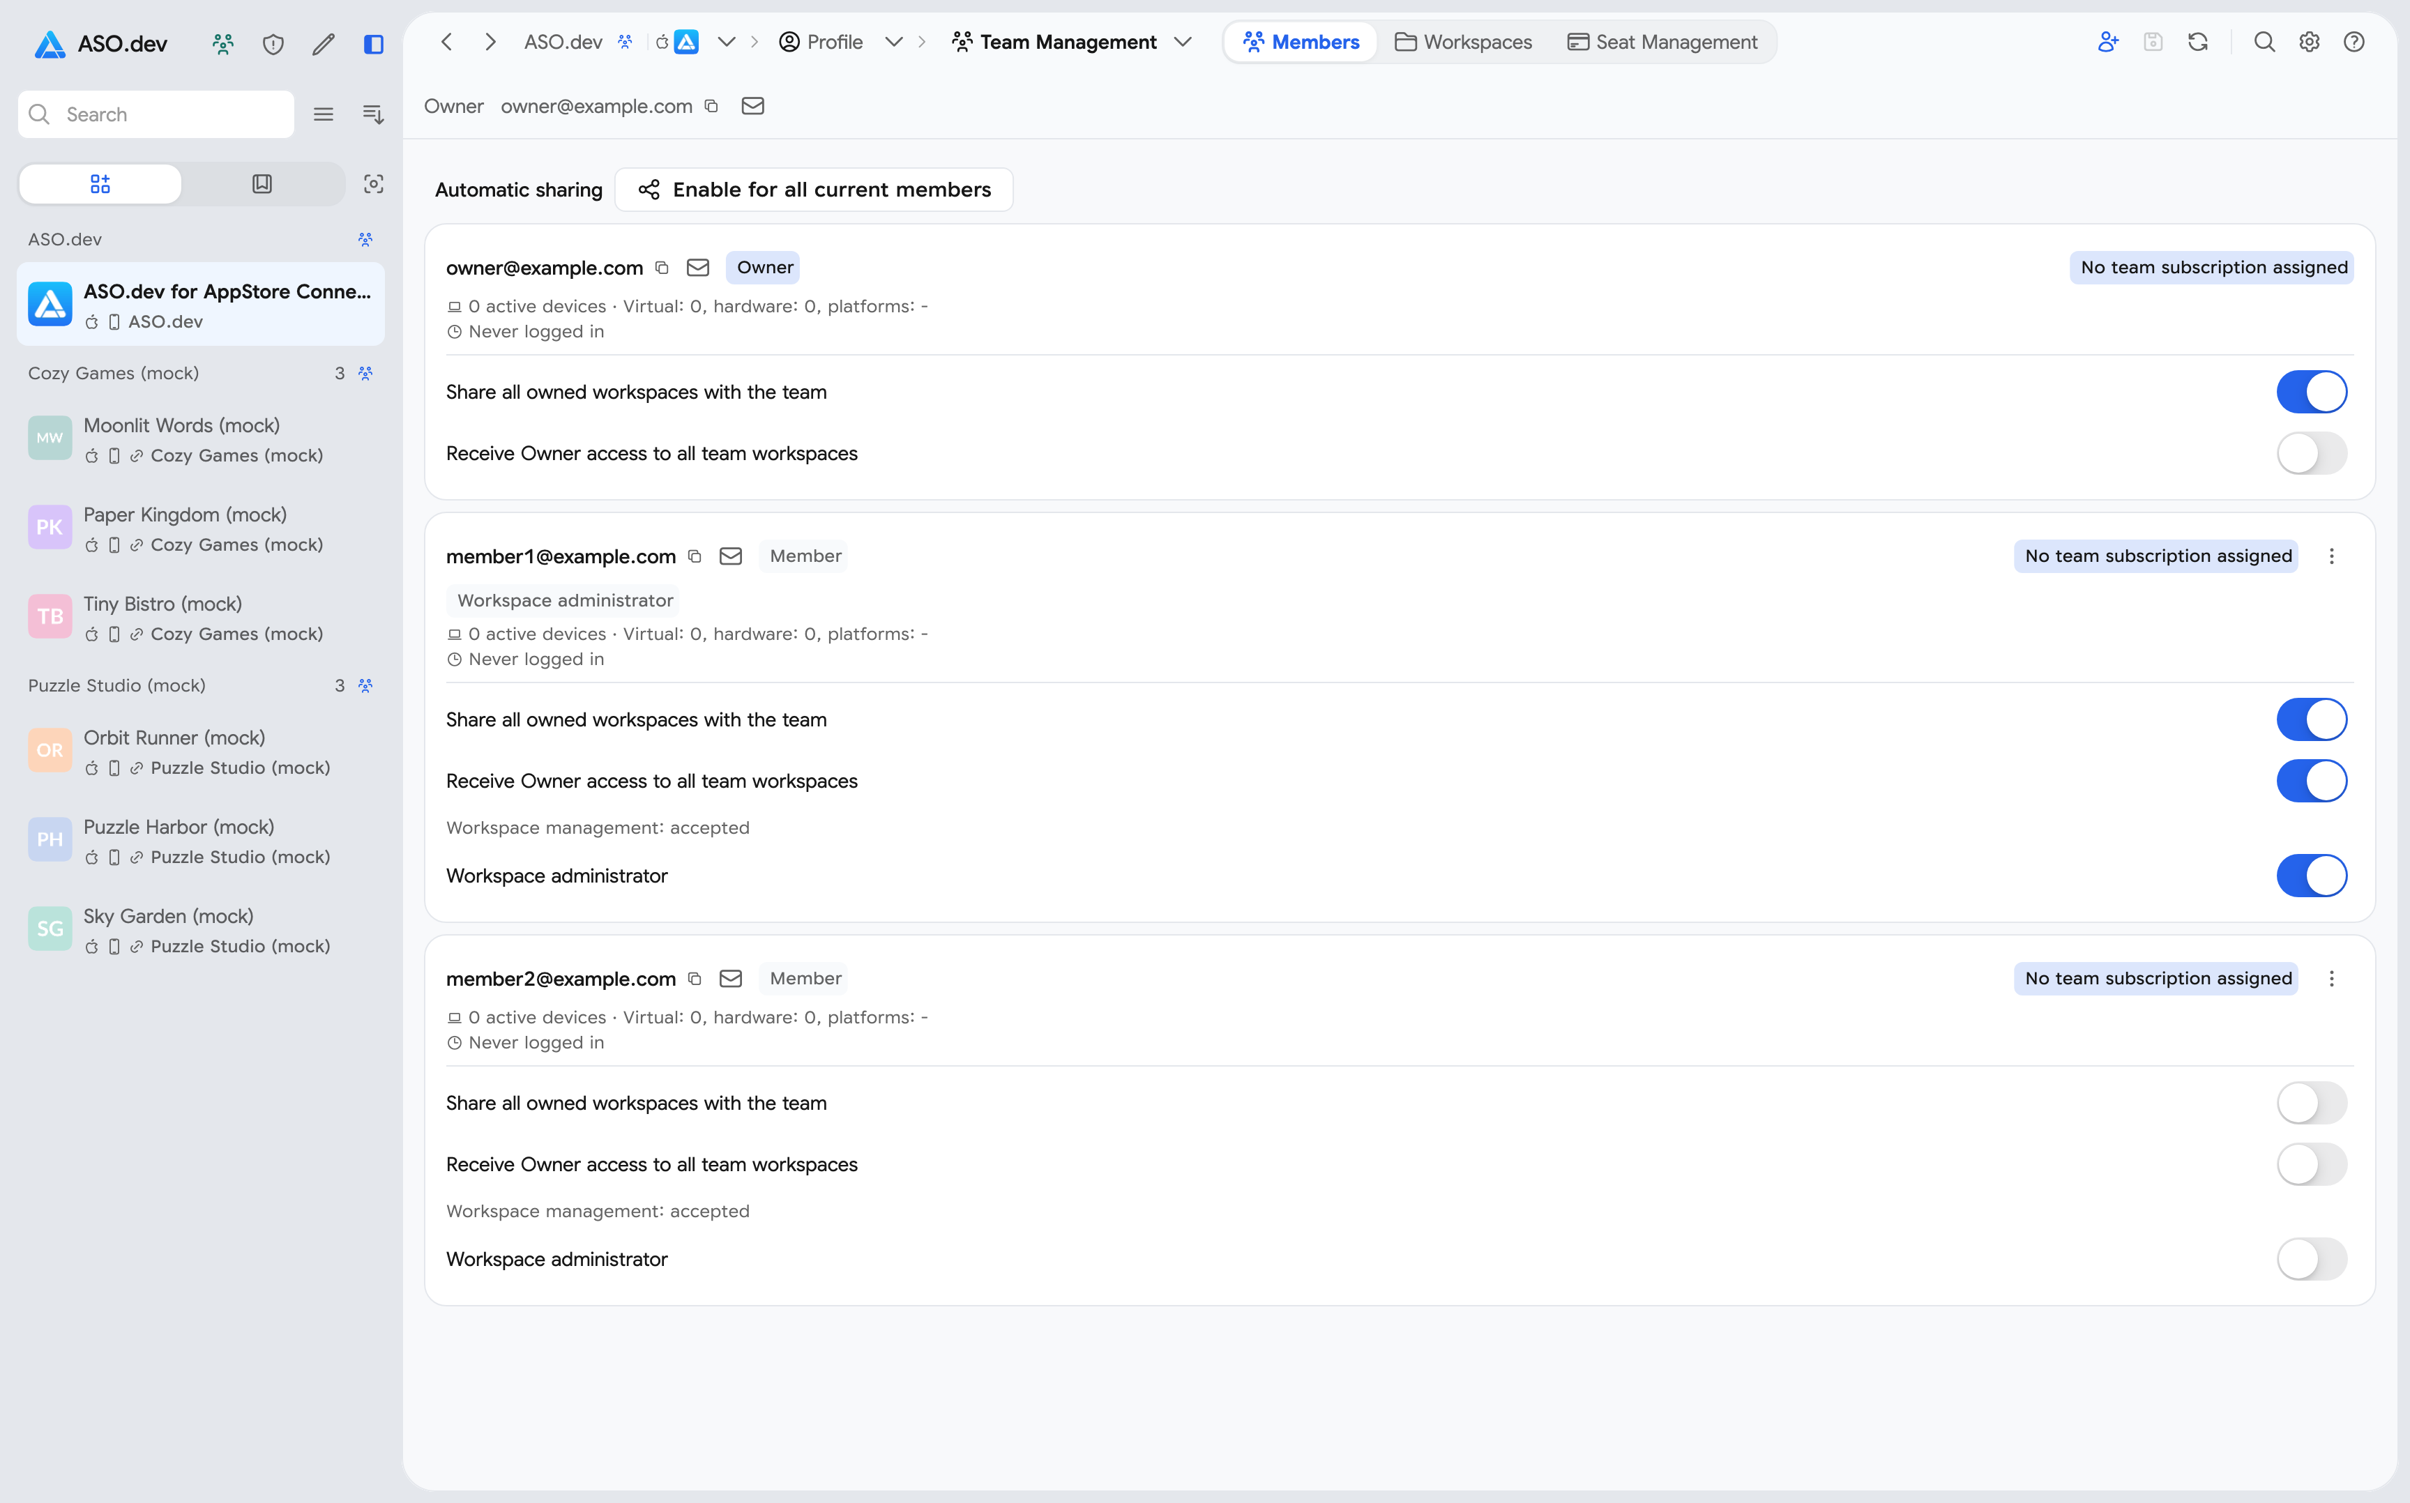Focus the sidebar Search field
Image resolution: width=2410 pixels, height=1503 pixels.
(x=156, y=114)
